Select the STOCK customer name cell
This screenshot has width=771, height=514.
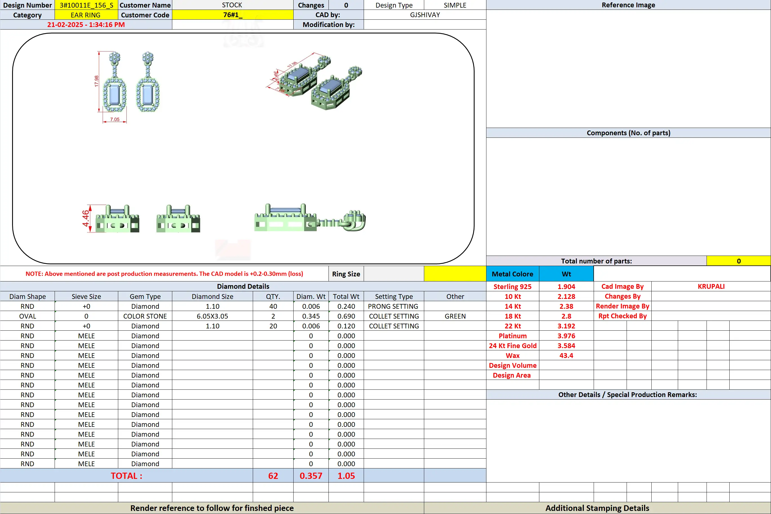coord(233,5)
